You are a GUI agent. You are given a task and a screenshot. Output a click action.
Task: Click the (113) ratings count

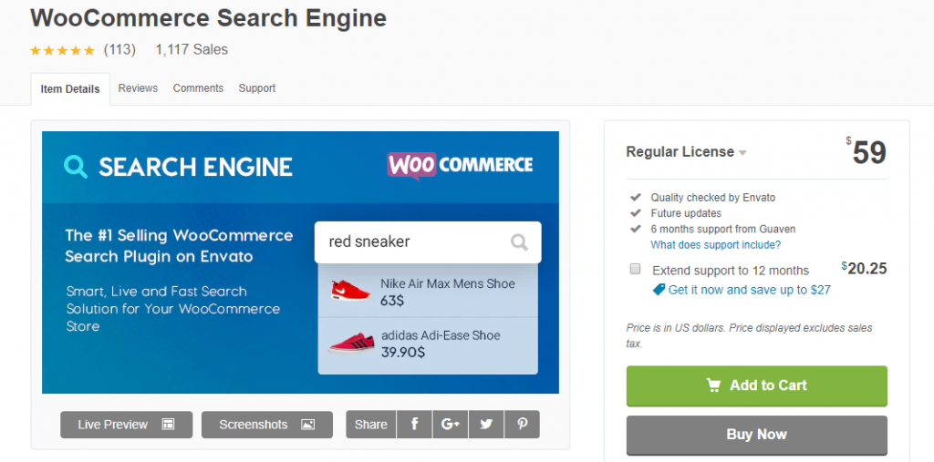tap(119, 49)
